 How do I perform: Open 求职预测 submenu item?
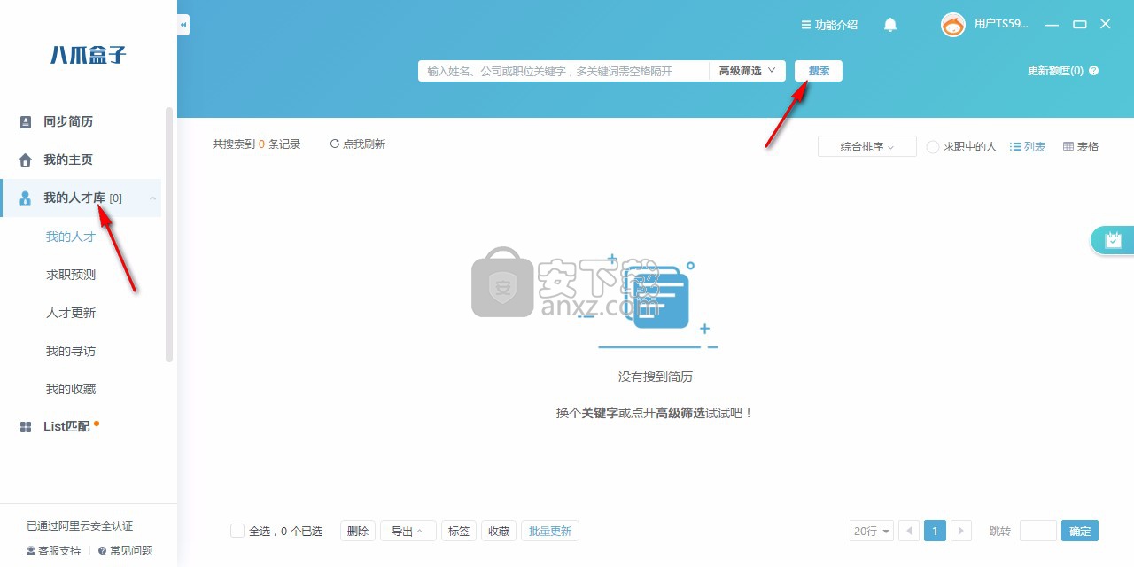(x=71, y=275)
